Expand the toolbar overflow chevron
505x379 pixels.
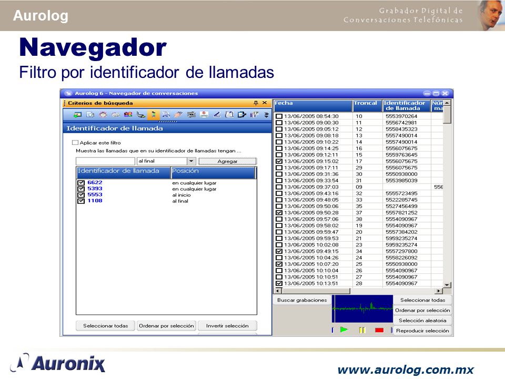[266, 114]
